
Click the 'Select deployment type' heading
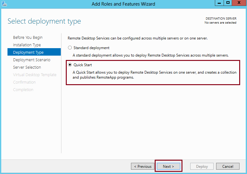(44, 21)
